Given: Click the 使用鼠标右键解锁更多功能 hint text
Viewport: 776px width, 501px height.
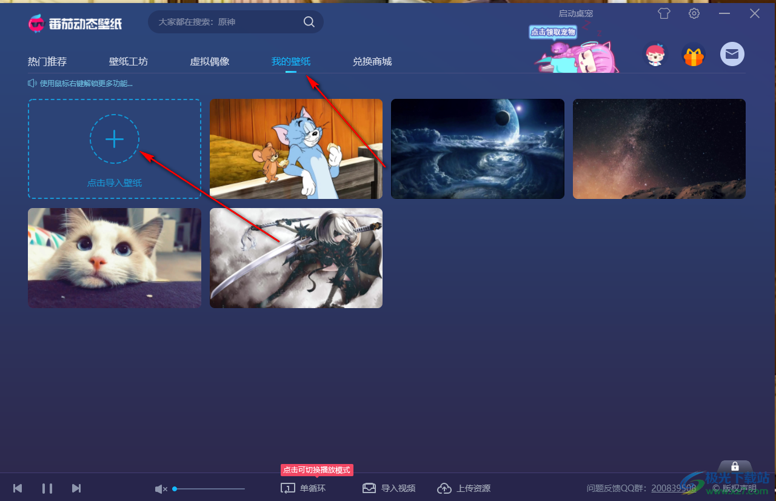Looking at the screenshot, I should 86,83.
